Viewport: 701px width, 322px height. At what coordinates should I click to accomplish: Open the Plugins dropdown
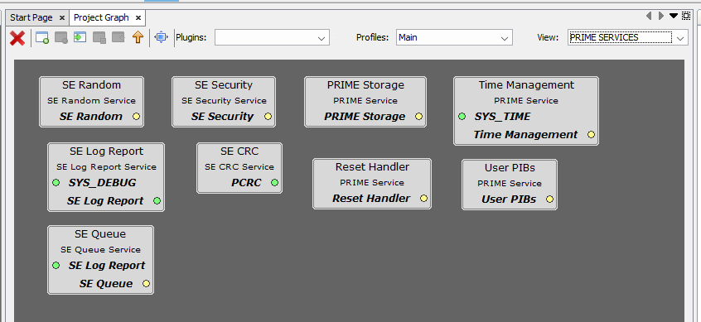[272, 37]
